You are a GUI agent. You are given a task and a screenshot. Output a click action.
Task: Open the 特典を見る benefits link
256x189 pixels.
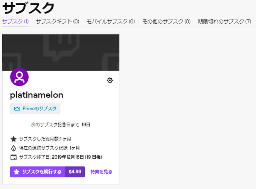[x=101, y=172]
